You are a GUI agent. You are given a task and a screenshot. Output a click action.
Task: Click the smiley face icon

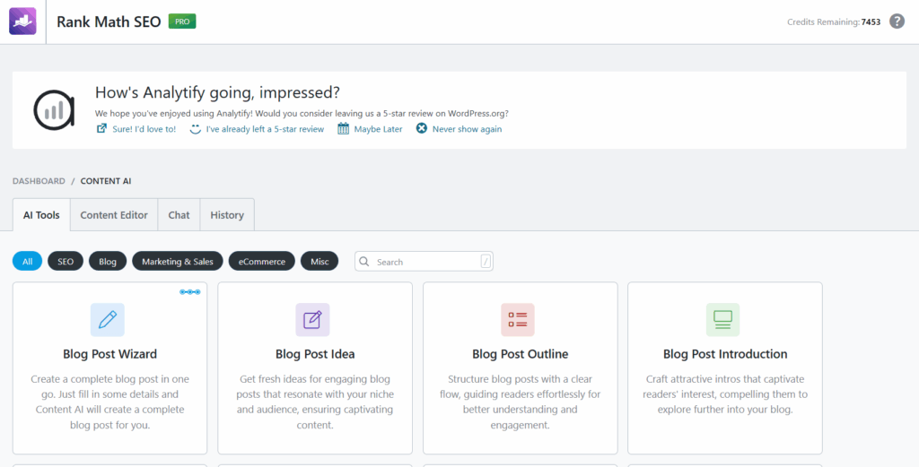pyautogui.click(x=195, y=129)
